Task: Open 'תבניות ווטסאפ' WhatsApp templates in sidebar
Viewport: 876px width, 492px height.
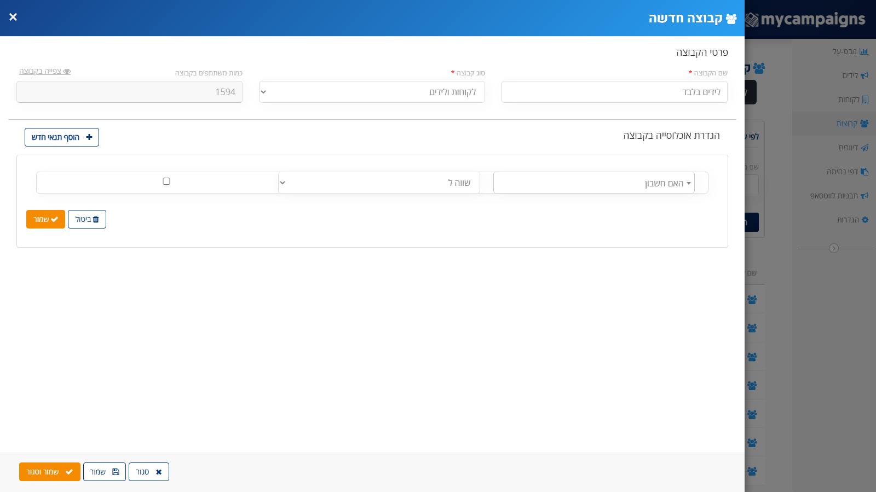Action: (839, 196)
